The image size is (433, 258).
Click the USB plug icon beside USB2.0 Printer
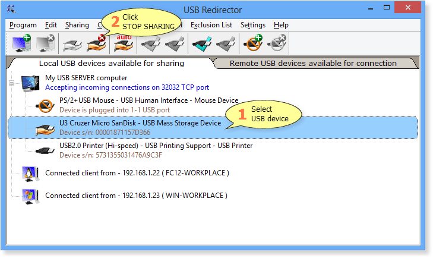(45, 151)
